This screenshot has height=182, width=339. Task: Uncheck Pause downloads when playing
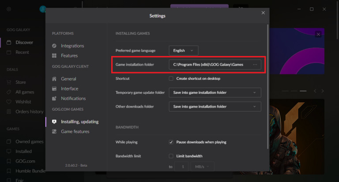171,142
